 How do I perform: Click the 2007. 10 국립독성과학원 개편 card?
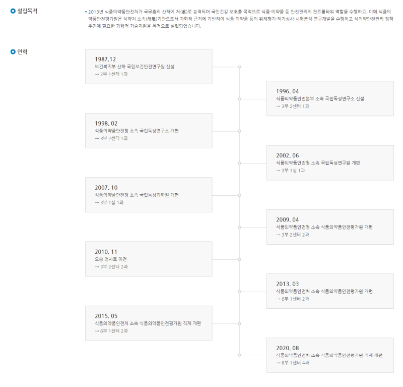pyautogui.click(x=149, y=195)
